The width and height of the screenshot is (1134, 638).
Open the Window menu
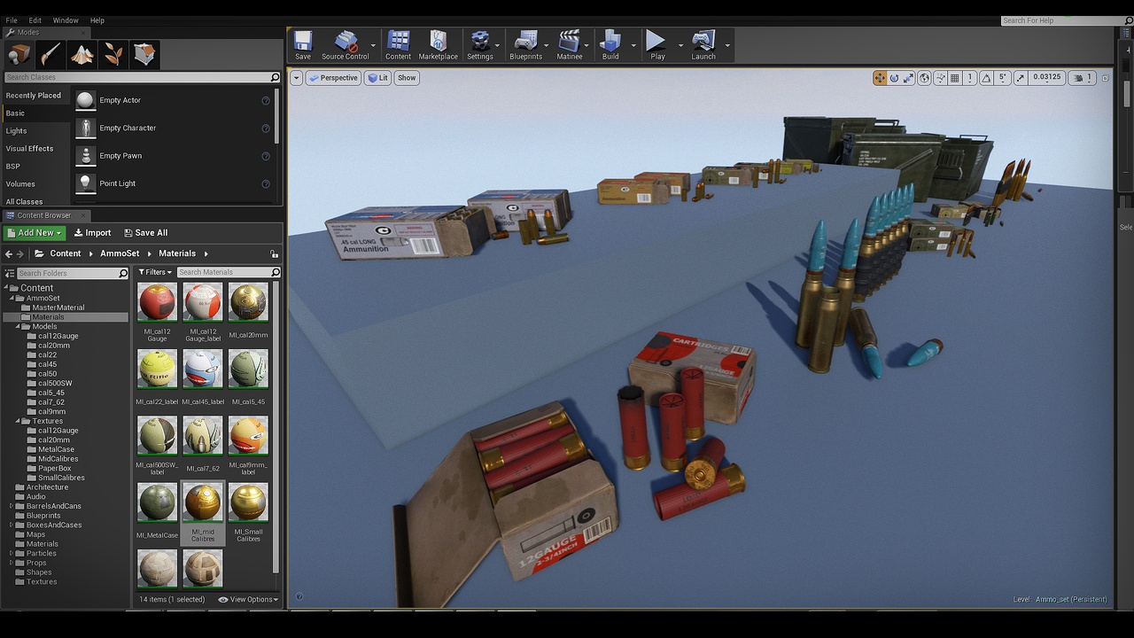pyautogui.click(x=66, y=20)
